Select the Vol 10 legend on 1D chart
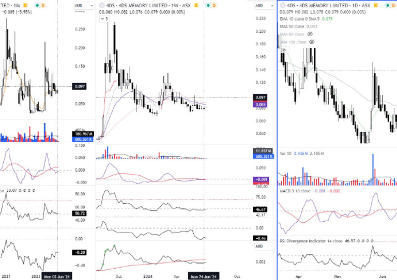 tap(285, 153)
